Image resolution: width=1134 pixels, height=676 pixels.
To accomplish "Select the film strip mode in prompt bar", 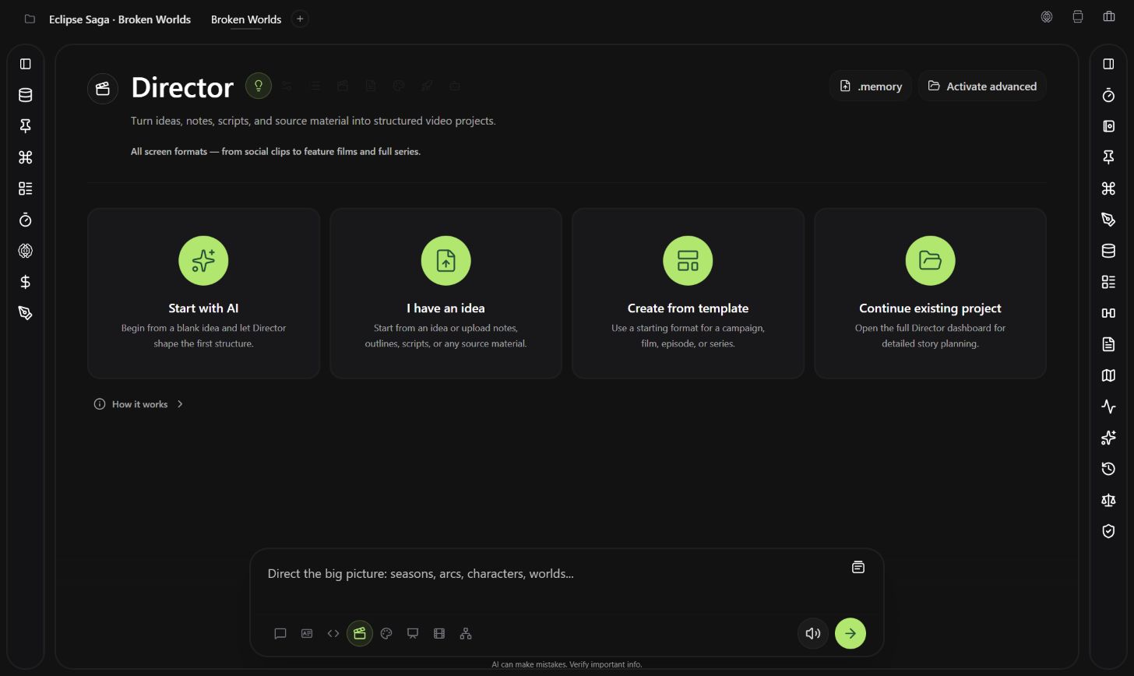I will pos(439,633).
